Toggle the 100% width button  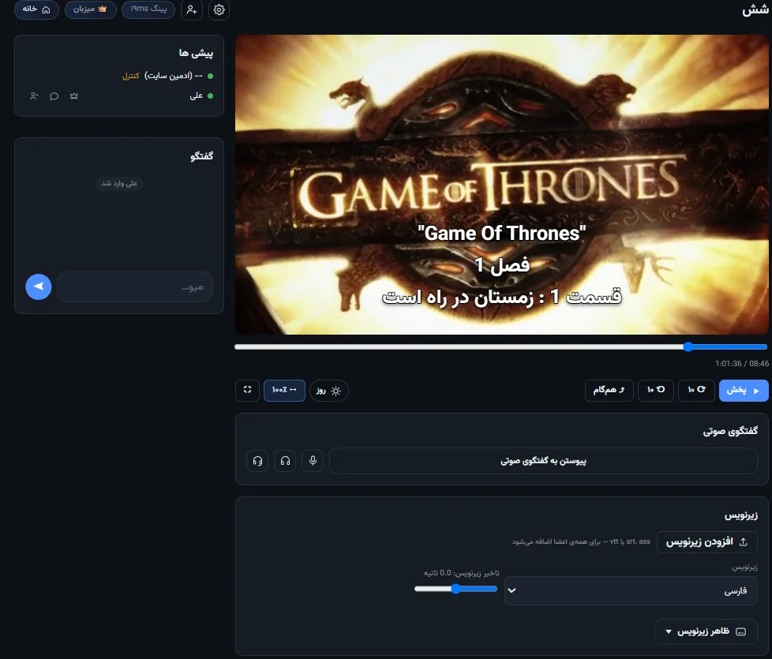285,391
